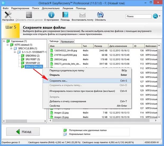The image size is (164, 146).
Task: Open the Помощь menu in menu bar
Action: pyautogui.click(x=81, y=8)
